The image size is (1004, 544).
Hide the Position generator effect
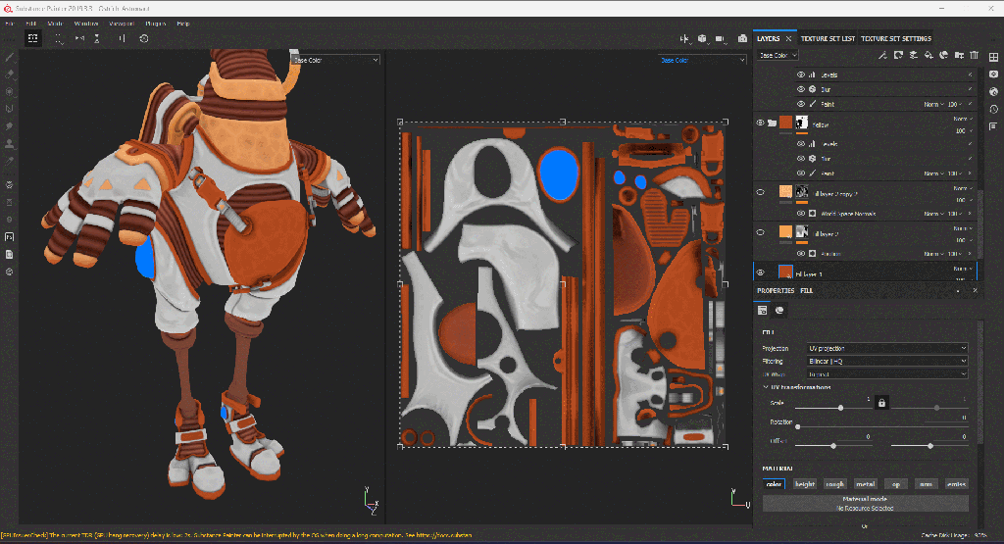[801, 254]
